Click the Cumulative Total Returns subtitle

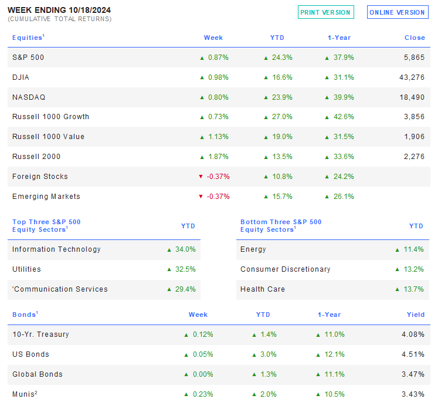[59, 19]
